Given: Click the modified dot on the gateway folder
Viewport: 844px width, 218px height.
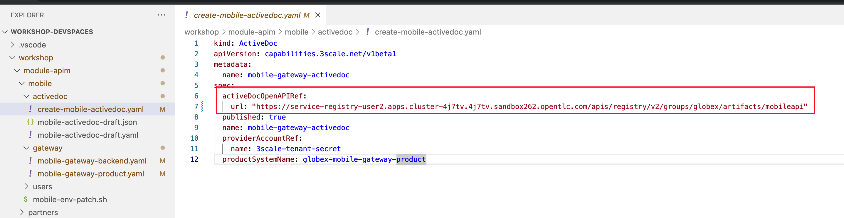Looking at the screenshot, I should click(x=162, y=148).
